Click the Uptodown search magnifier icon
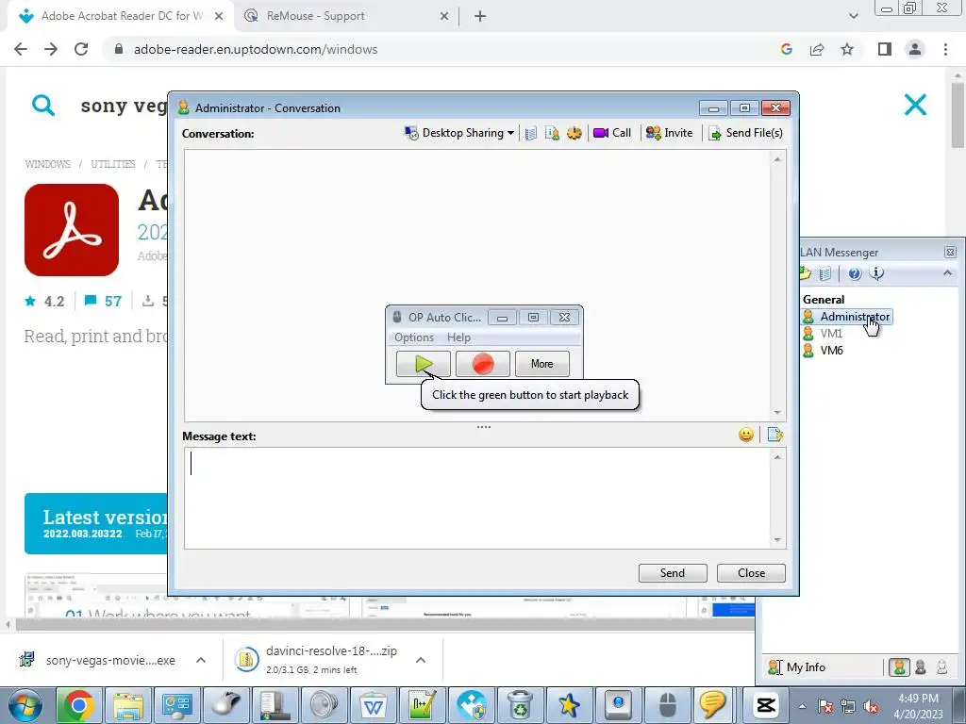This screenshot has height=724, width=966. click(x=42, y=106)
